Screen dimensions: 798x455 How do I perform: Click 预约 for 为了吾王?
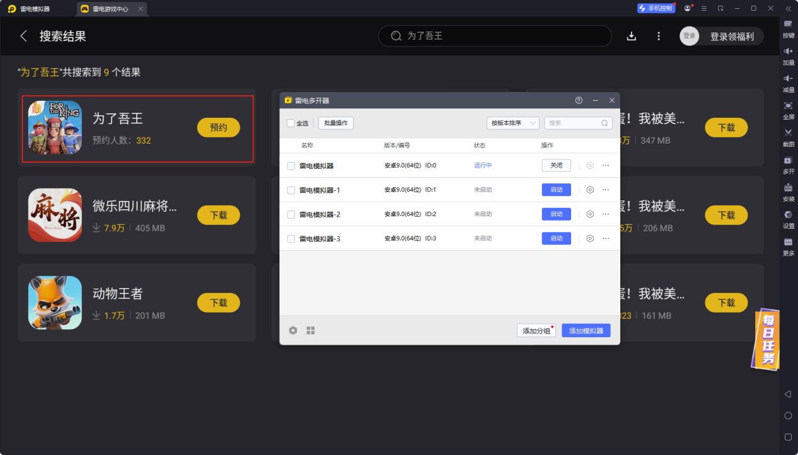click(x=219, y=127)
